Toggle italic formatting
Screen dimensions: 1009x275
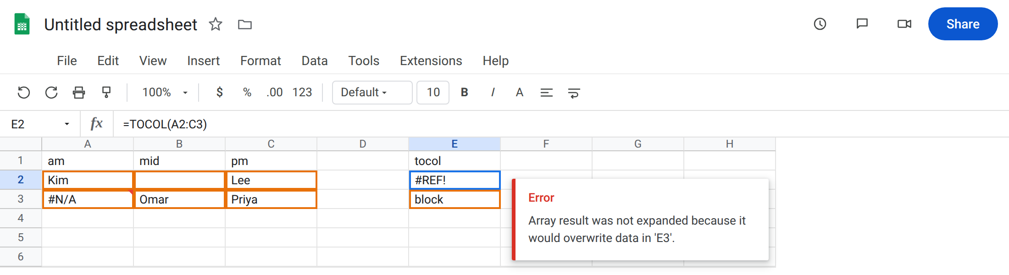pos(493,93)
